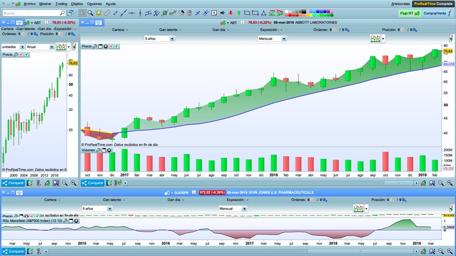Open the Objetos menu
The width and height of the screenshot is (456, 256).
(77, 4)
